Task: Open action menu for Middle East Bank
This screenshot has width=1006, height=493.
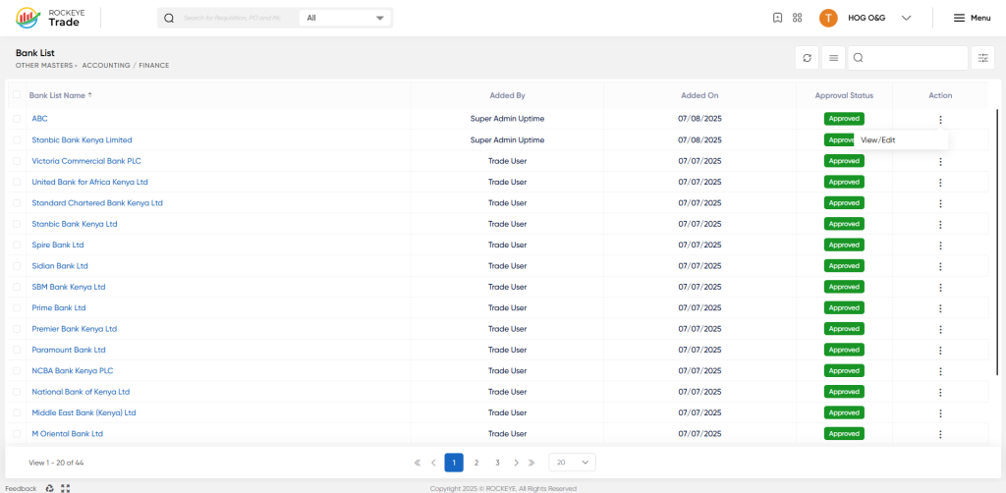Action: [x=940, y=413]
